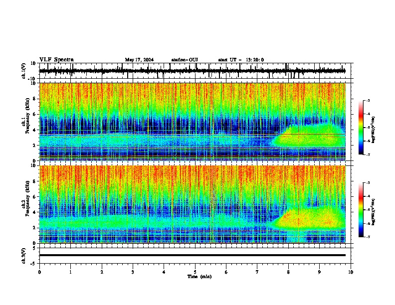Viewport: 395px width, 305px height.
Task: Click the 'Time (min)' axis label
Action: 199,277
